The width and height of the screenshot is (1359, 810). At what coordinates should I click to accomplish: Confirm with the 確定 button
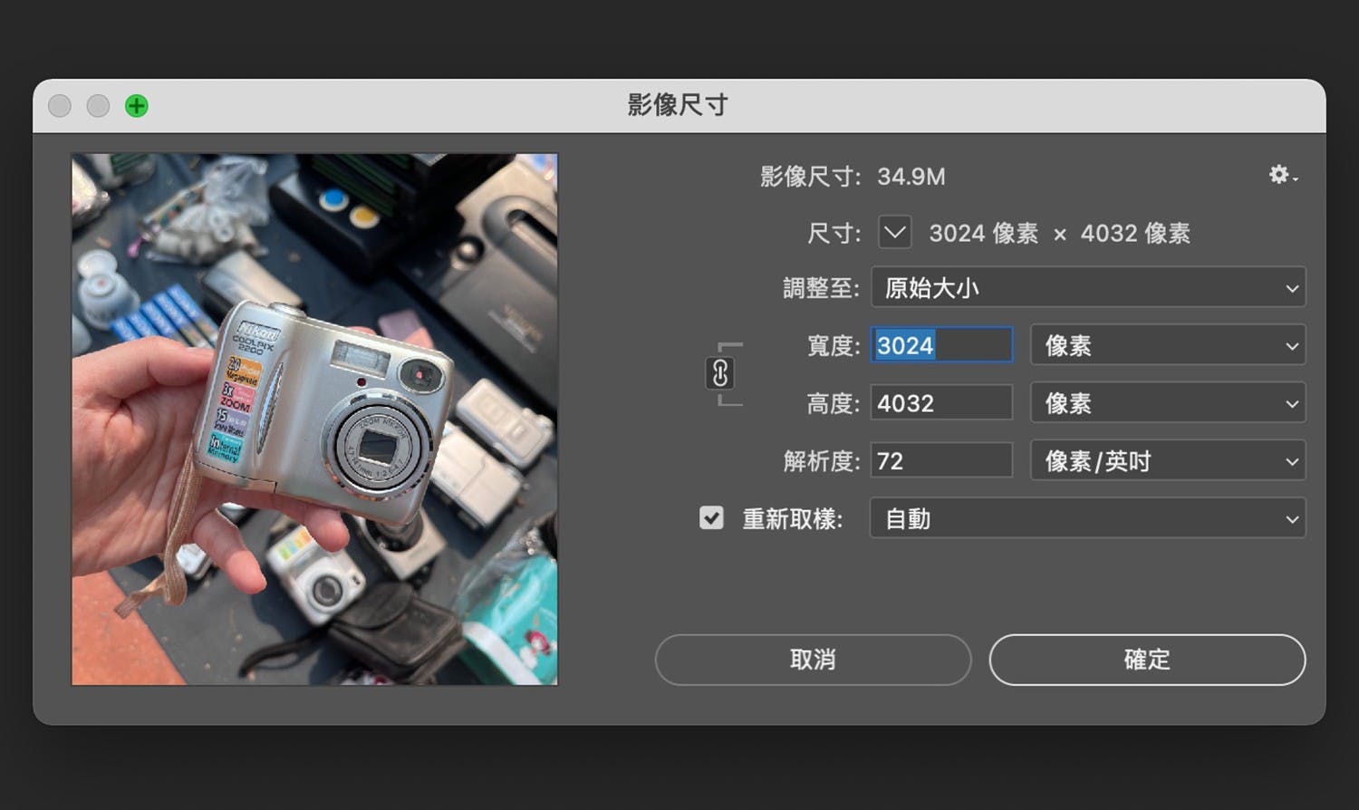tap(1146, 660)
